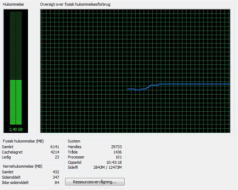Select the Hukommelse group label
This screenshot has height=190, width=238.
pos(13,4)
